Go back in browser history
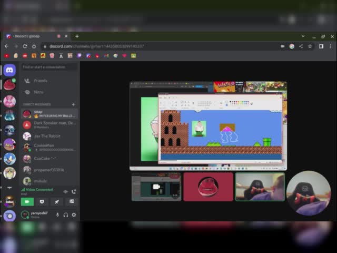Image resolution: width=337 pixels, height=253 pixels. [x=7, y=46]
